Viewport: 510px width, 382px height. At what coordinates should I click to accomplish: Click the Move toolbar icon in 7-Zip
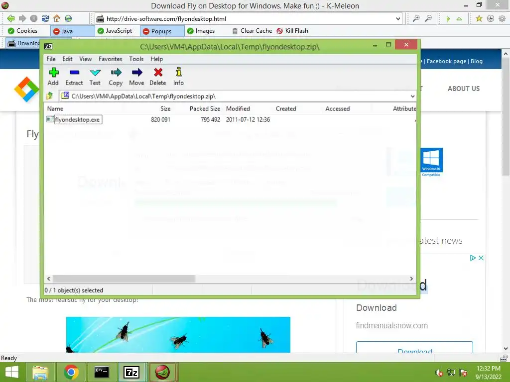136,77
